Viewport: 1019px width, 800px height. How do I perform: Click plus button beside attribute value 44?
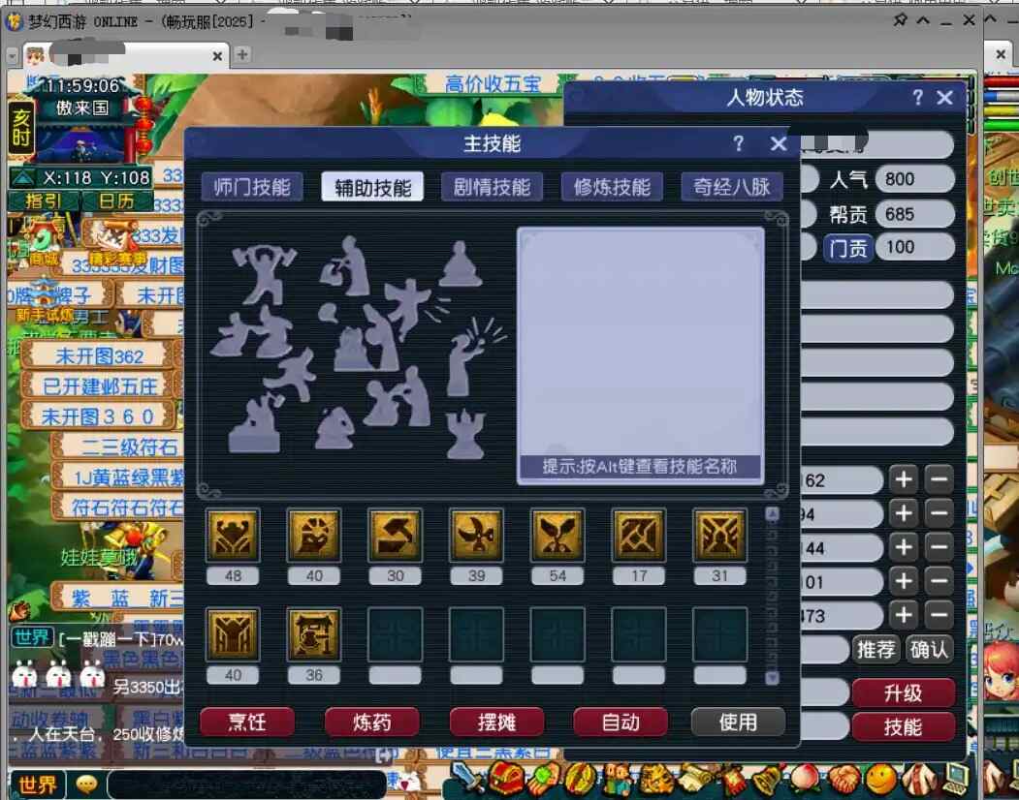click(904, 547)
